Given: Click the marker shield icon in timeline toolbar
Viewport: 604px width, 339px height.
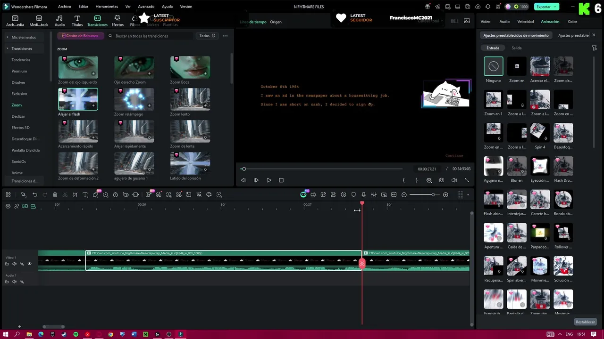Looking at the screenshot, I should [353, 194].
